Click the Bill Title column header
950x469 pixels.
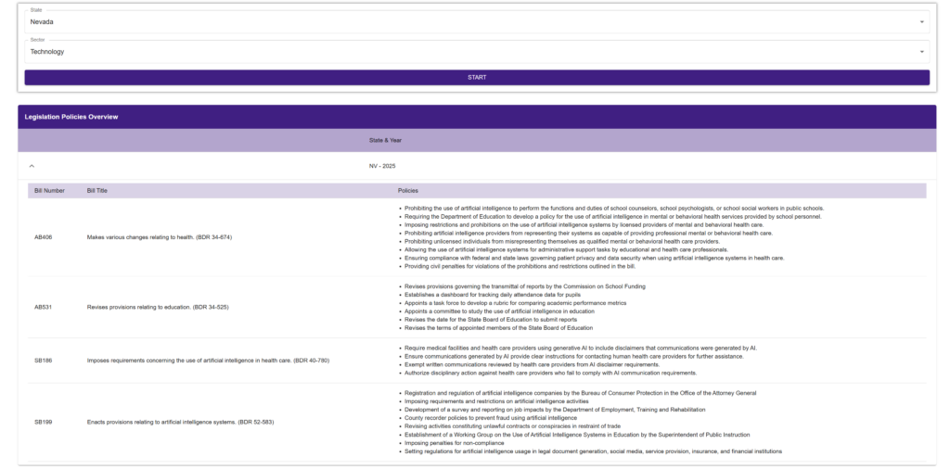coord(97,190)
